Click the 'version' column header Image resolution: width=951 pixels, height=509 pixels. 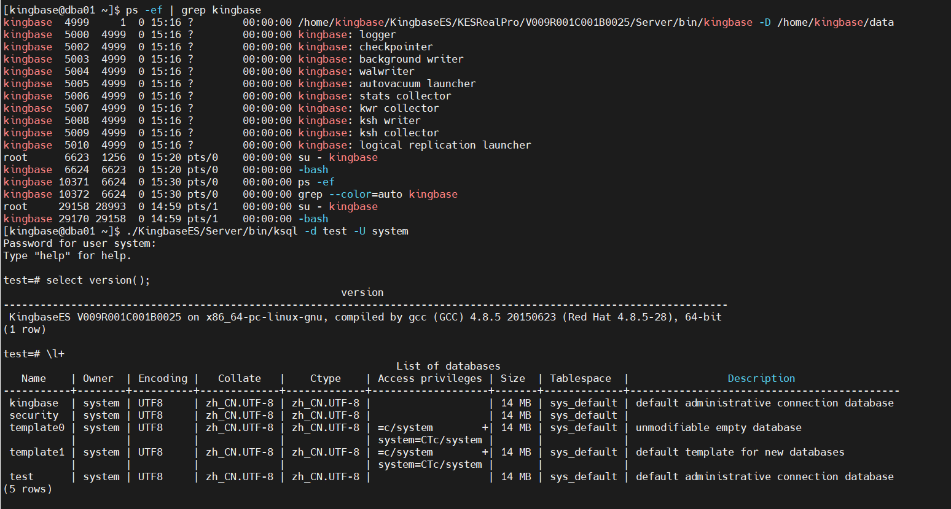[x=362, y=292]
